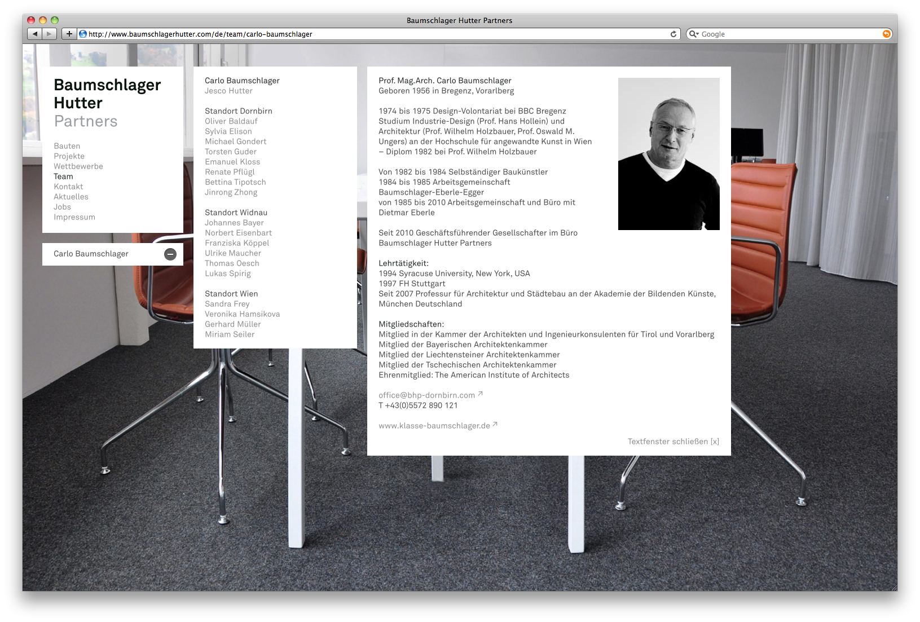Screen dimensions: 920x622
Task: Open Sandra Frey's profile
Action: [x=227, y=304]
